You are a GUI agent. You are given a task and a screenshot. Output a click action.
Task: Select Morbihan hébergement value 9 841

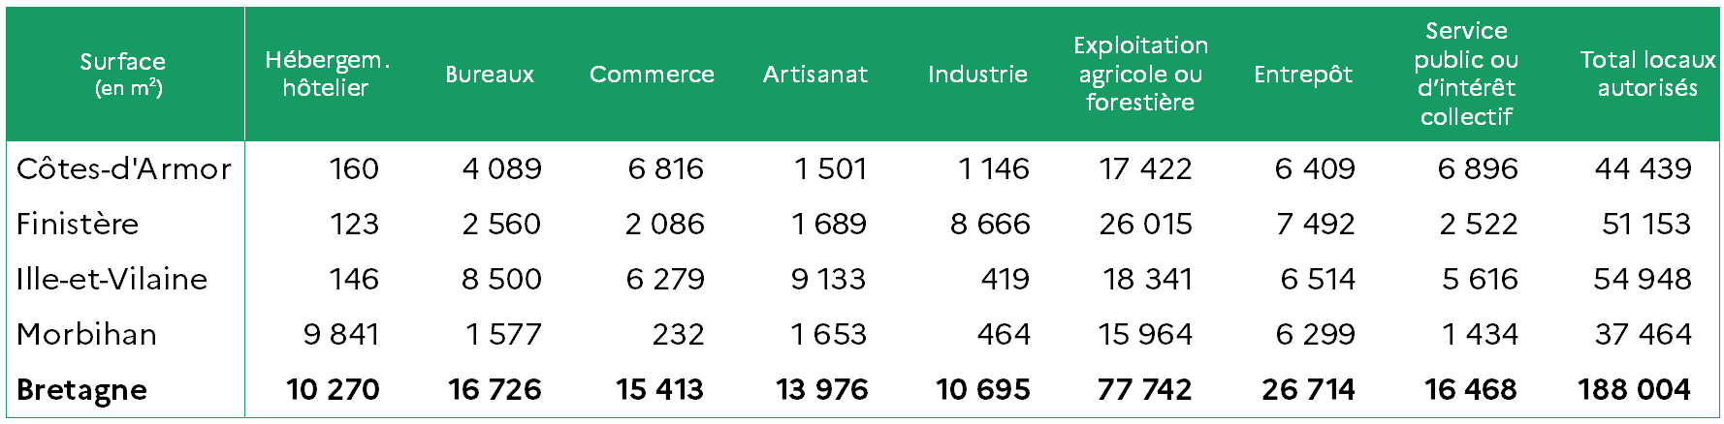tap(341, 335)
